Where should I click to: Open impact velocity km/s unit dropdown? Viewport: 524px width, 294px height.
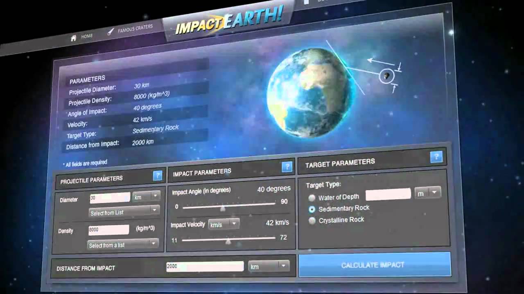pos(224,224)
